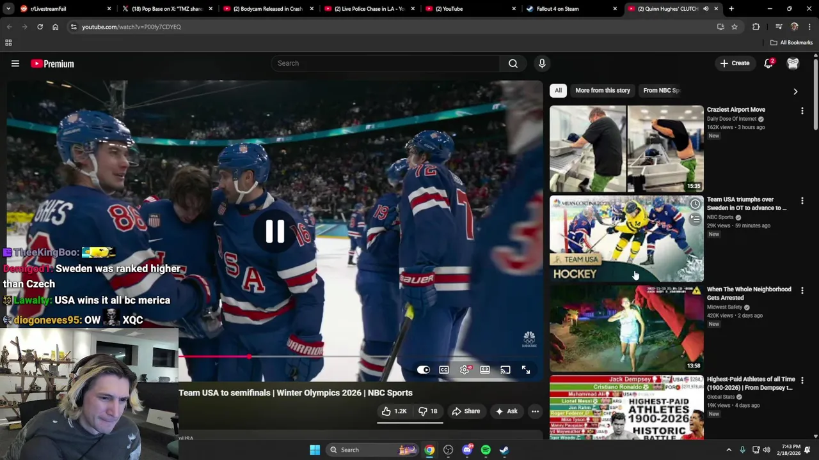The image size is (819, 460).
Task: Open the YouTube account avatar menu
Action: tap(793, 63)
